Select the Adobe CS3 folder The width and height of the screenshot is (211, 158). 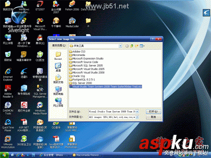[77, 51]
